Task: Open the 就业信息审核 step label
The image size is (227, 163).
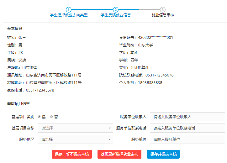Action: (x=163, y=15)
